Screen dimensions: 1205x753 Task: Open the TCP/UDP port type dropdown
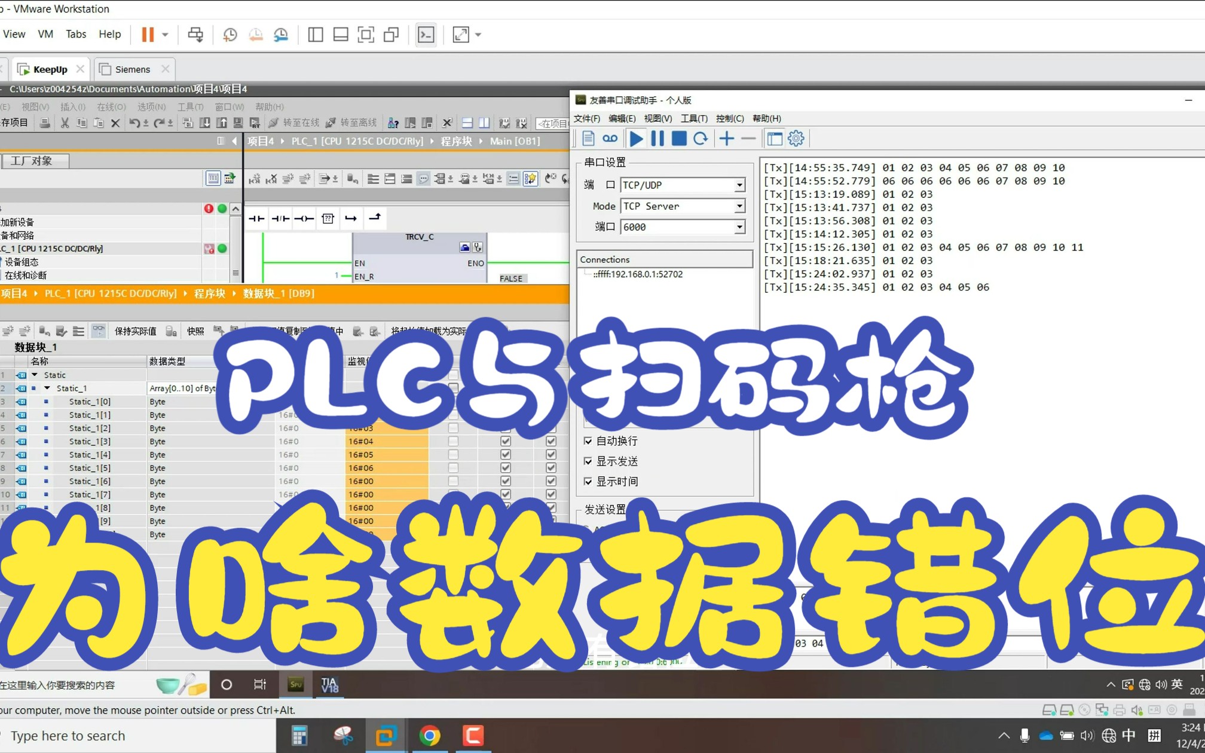[x=739, y=185]
